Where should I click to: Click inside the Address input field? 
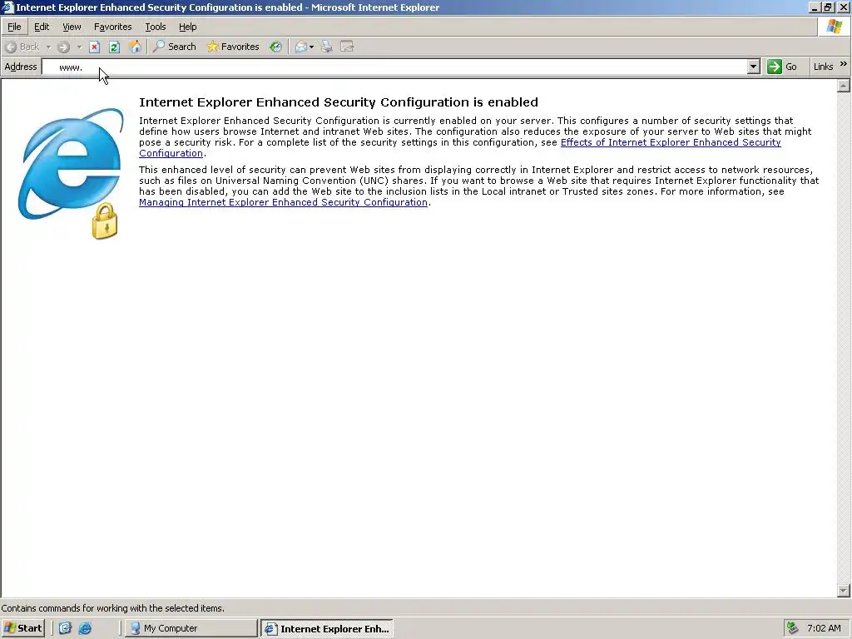pyautogui.click(x=394, y=67)
